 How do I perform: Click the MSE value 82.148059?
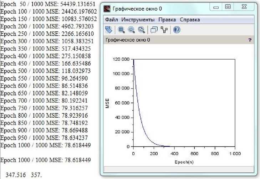coord(75,93)
